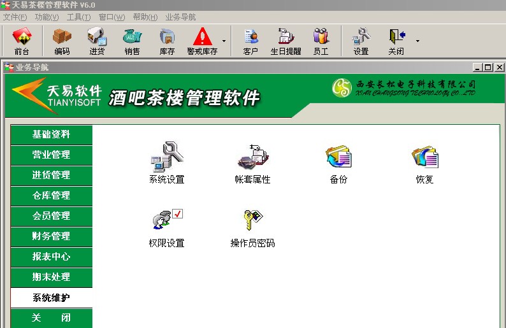506x328 pixels.
Task: Click the 关闭 sidebar button at bottom
Action: click(51, 318)
